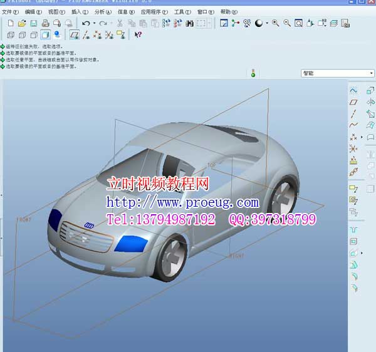Viewport: 376px width, 352px height.
Task: Expand the Undo history dropdown arrow
Action: pos(94,23)
